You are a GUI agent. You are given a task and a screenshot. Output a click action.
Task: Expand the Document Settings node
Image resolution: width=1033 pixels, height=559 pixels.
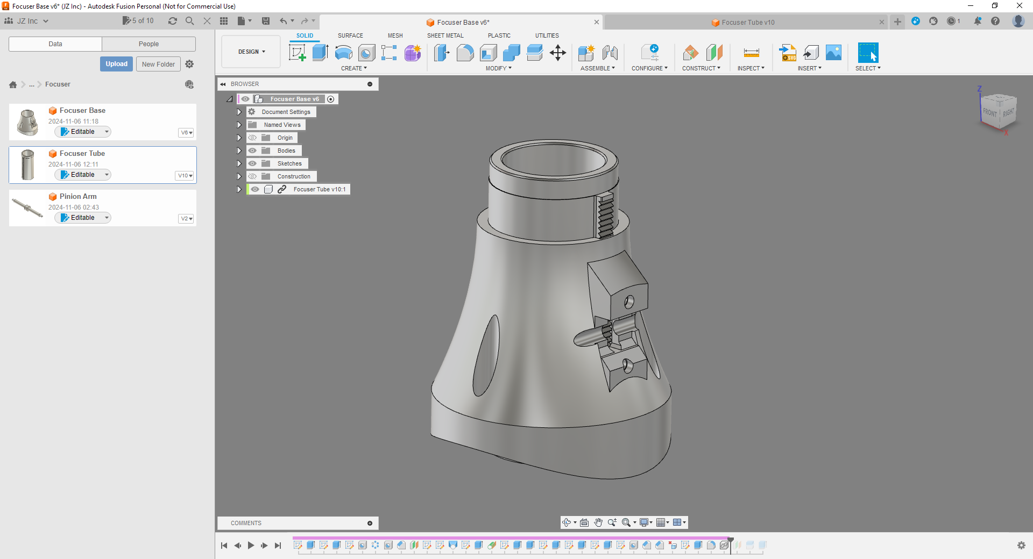pyautogui.click(x=239, y=112)
